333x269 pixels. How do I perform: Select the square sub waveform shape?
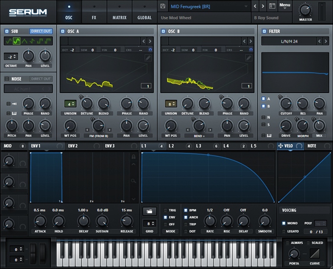(40, 41)
